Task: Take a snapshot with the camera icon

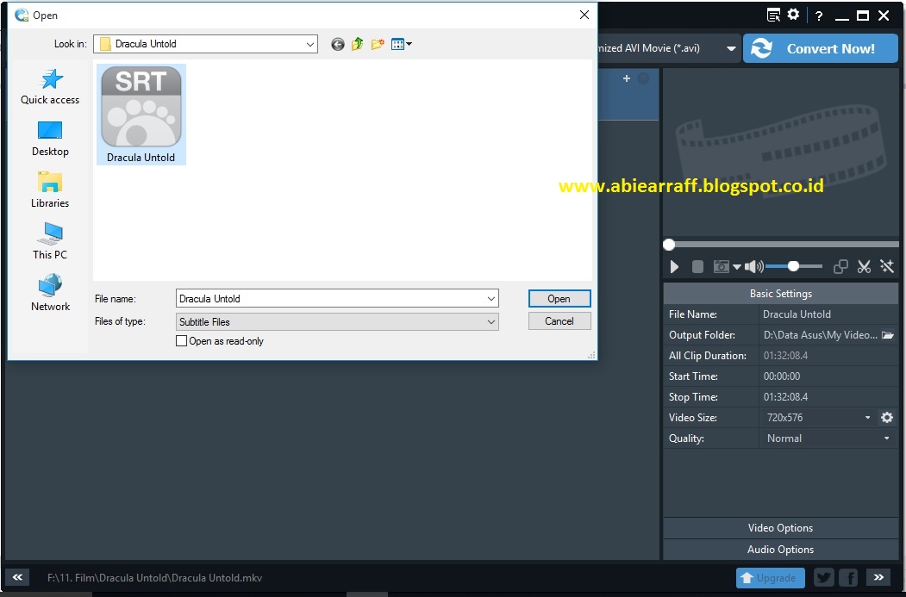Action: [x=723, y=266]
